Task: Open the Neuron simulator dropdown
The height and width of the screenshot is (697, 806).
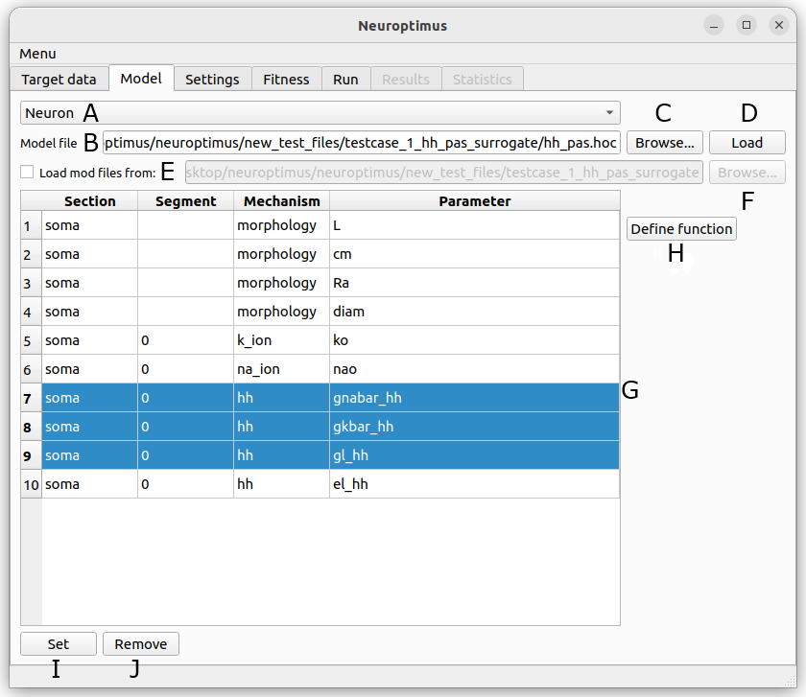Action: tap(320, 113)
